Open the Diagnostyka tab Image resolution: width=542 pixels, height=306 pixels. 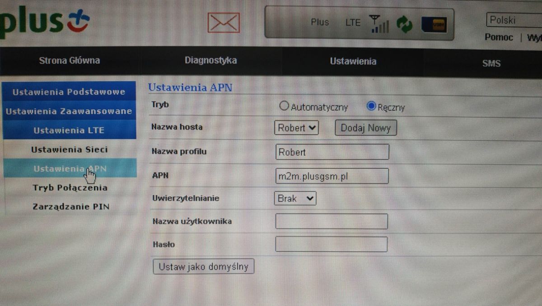pos(210,60)
